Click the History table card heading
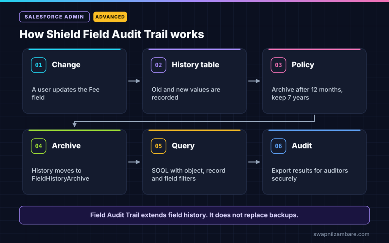The width and height of the screenshot is (389, 243). point(196,65)
